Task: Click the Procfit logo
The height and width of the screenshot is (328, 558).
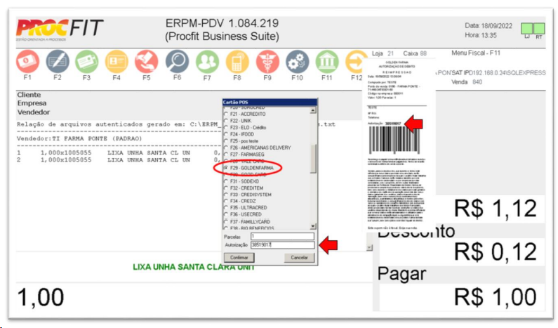Action: (60, 29)
